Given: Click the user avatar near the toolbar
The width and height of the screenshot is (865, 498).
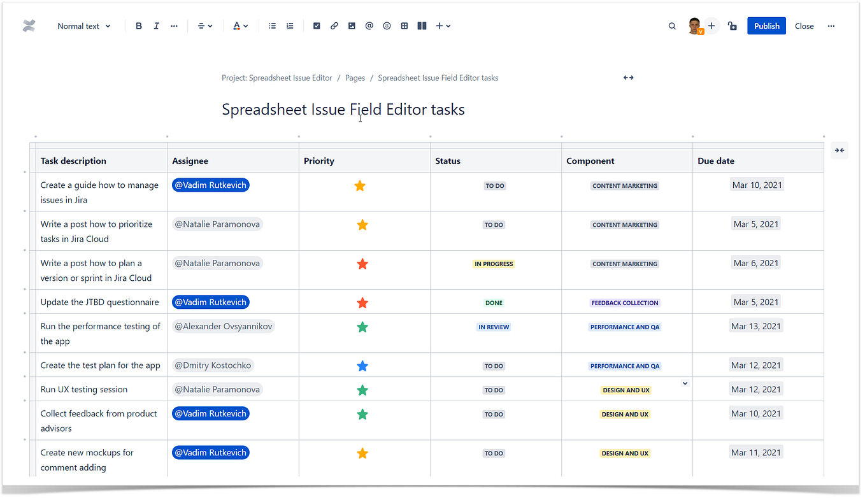Looking at the screenshot, I should coord(695,25).
